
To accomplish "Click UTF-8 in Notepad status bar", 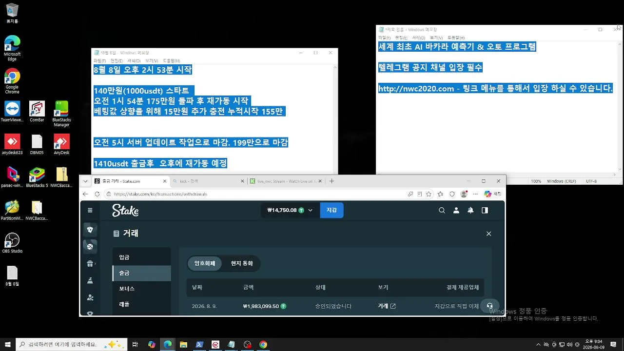I will (x=591, y=181).
